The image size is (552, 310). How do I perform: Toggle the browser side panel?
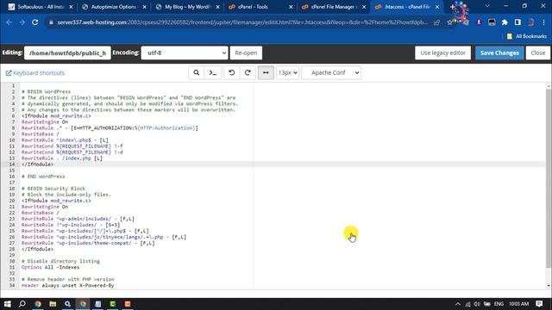click(517, 22)
